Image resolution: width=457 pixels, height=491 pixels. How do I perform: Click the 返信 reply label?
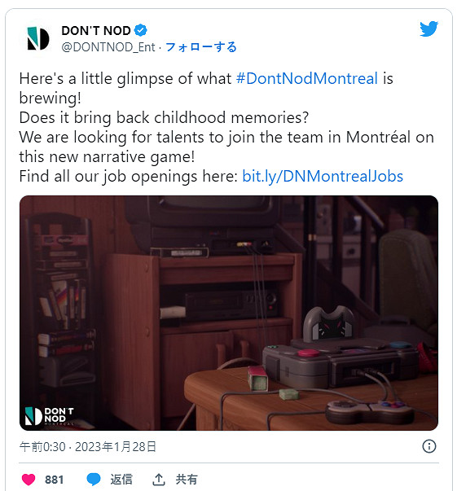[121, 480]
